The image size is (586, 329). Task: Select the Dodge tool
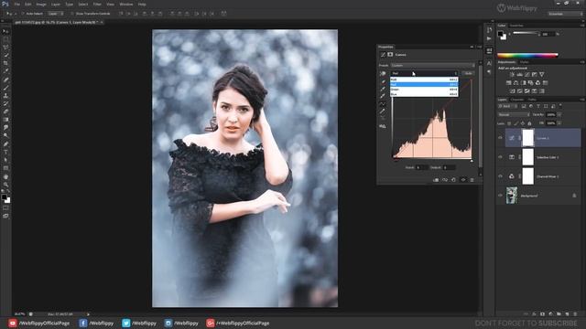5,135
